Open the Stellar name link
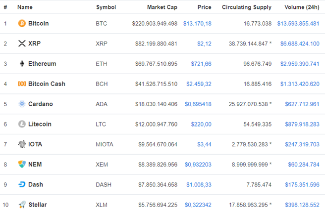 point(38,205)
